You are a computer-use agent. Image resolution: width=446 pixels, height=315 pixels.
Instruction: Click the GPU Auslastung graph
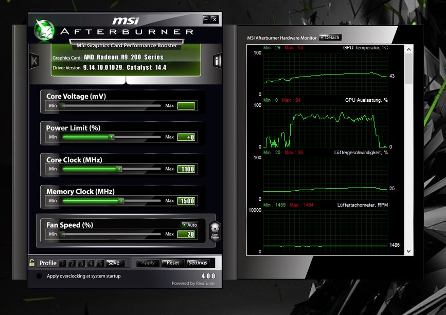click(x=325, y=126)
